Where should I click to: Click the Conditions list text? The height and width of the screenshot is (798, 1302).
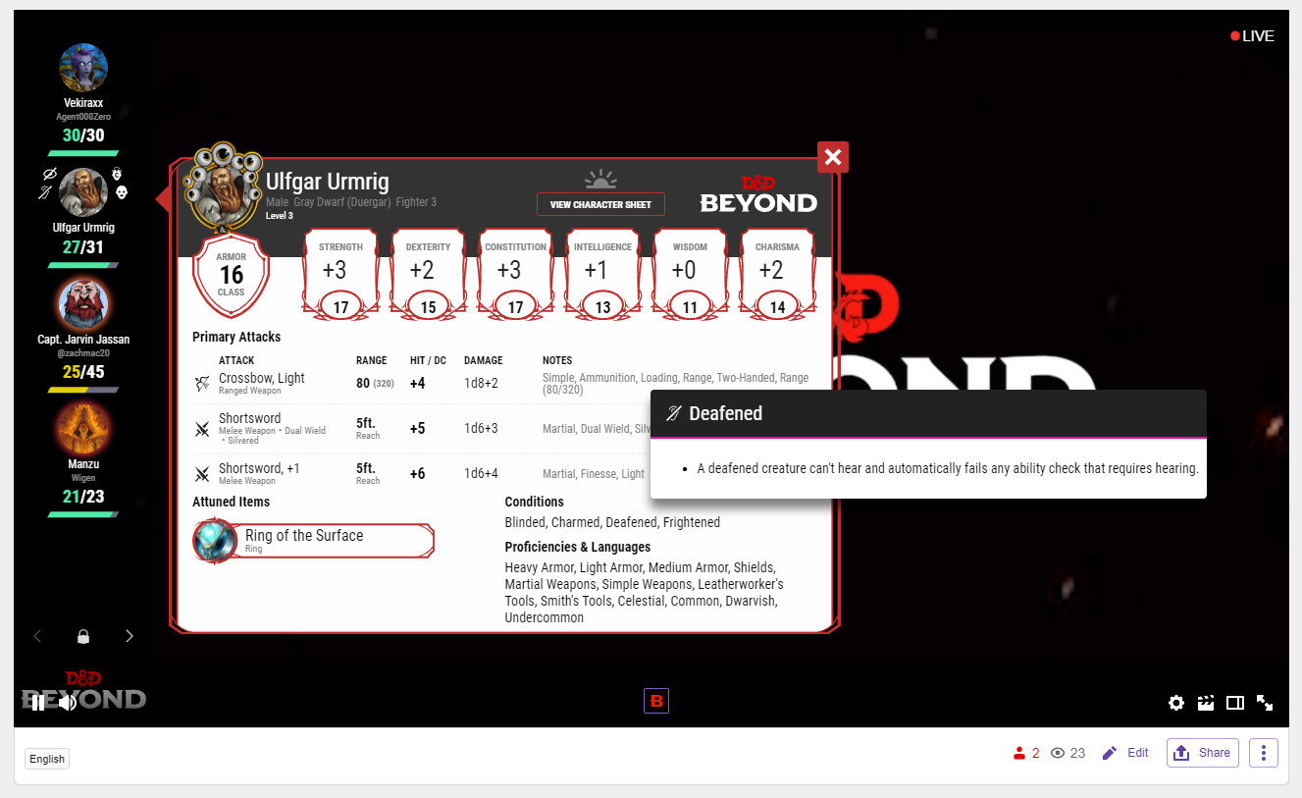click(x=612, y=523)
